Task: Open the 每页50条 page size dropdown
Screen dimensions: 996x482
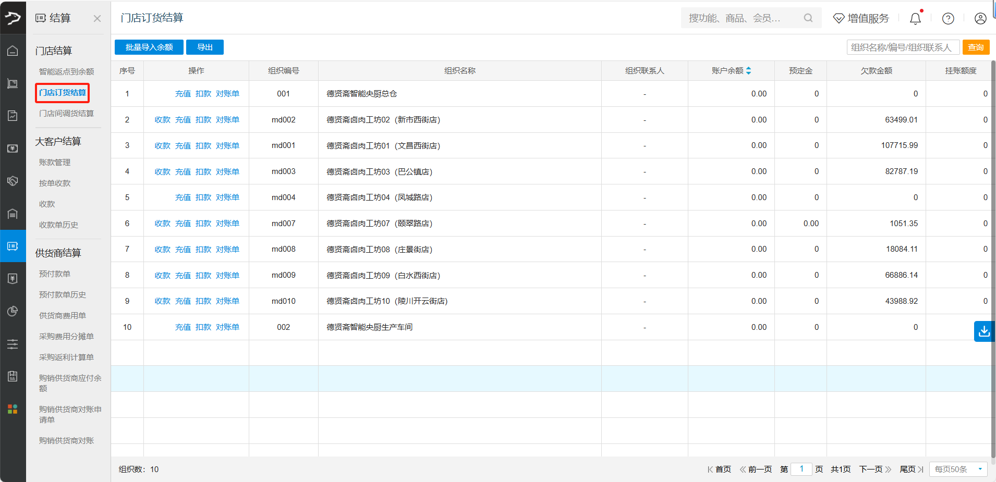Action: [958, 469]
